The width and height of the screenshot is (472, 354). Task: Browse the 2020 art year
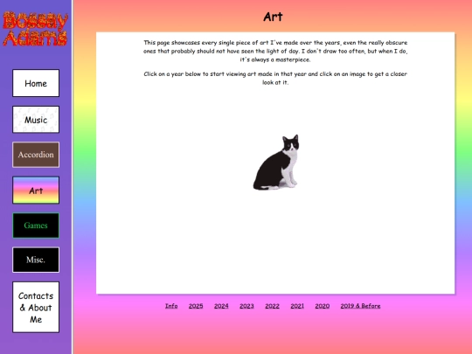pyautogui.click(x=322, y=306)
